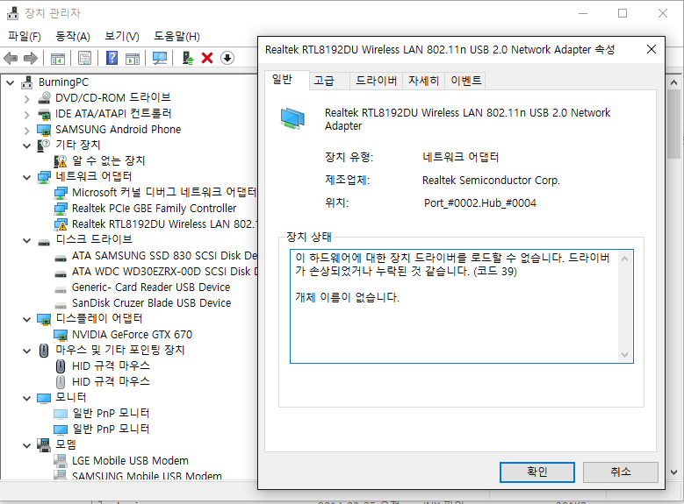Collapse the 디스플레이 어댑터 node
Viewport: 684px width, 504px height.
27,319
